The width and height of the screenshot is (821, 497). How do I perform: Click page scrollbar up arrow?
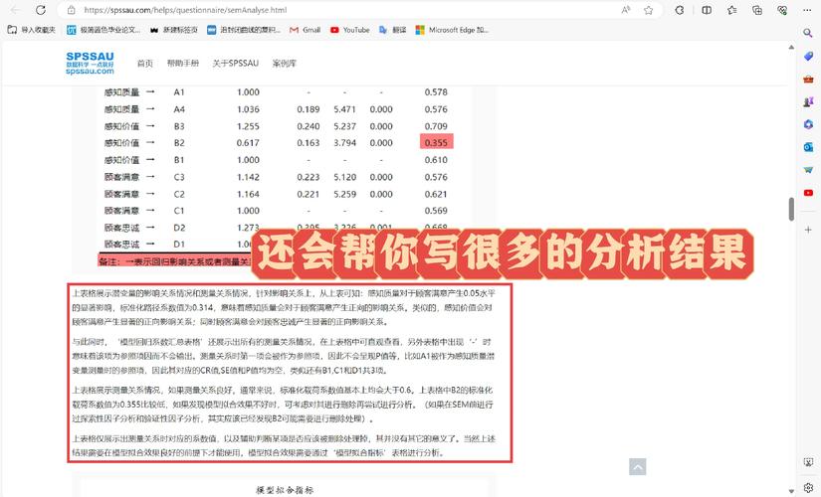click(x=791, y=47)
